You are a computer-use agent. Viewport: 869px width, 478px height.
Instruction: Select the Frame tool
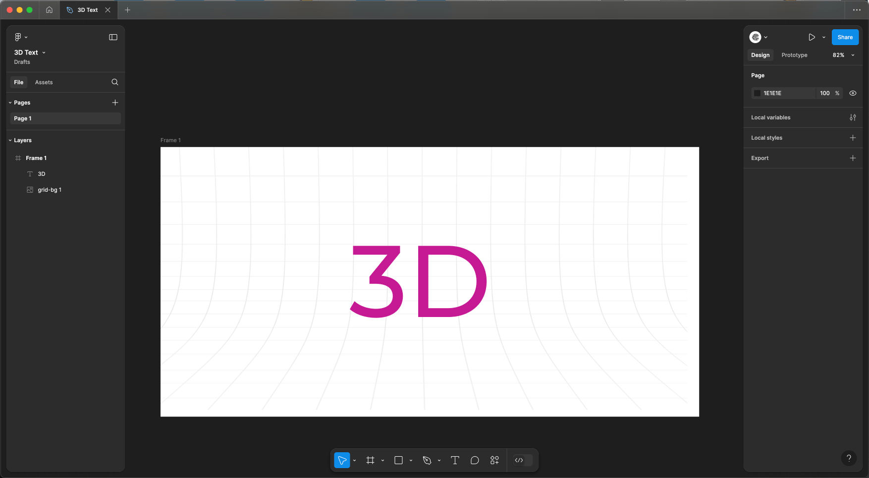coord(370,460)
